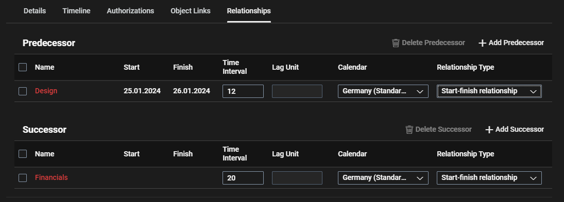This screenshot has height=202, width=564.
Task: Click the Time Interval field showing 12
Action: point(243,91)
